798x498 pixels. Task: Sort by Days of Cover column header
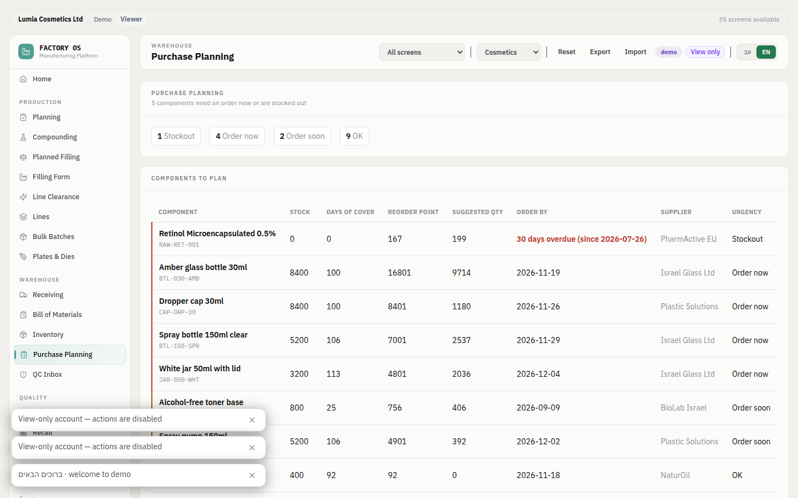350,212
